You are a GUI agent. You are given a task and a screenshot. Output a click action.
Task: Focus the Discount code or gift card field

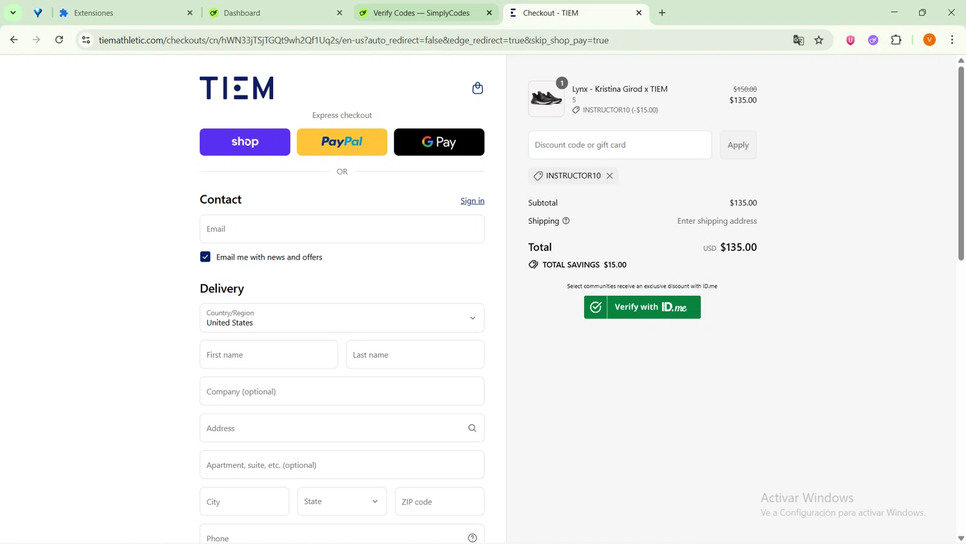point(620,145)
